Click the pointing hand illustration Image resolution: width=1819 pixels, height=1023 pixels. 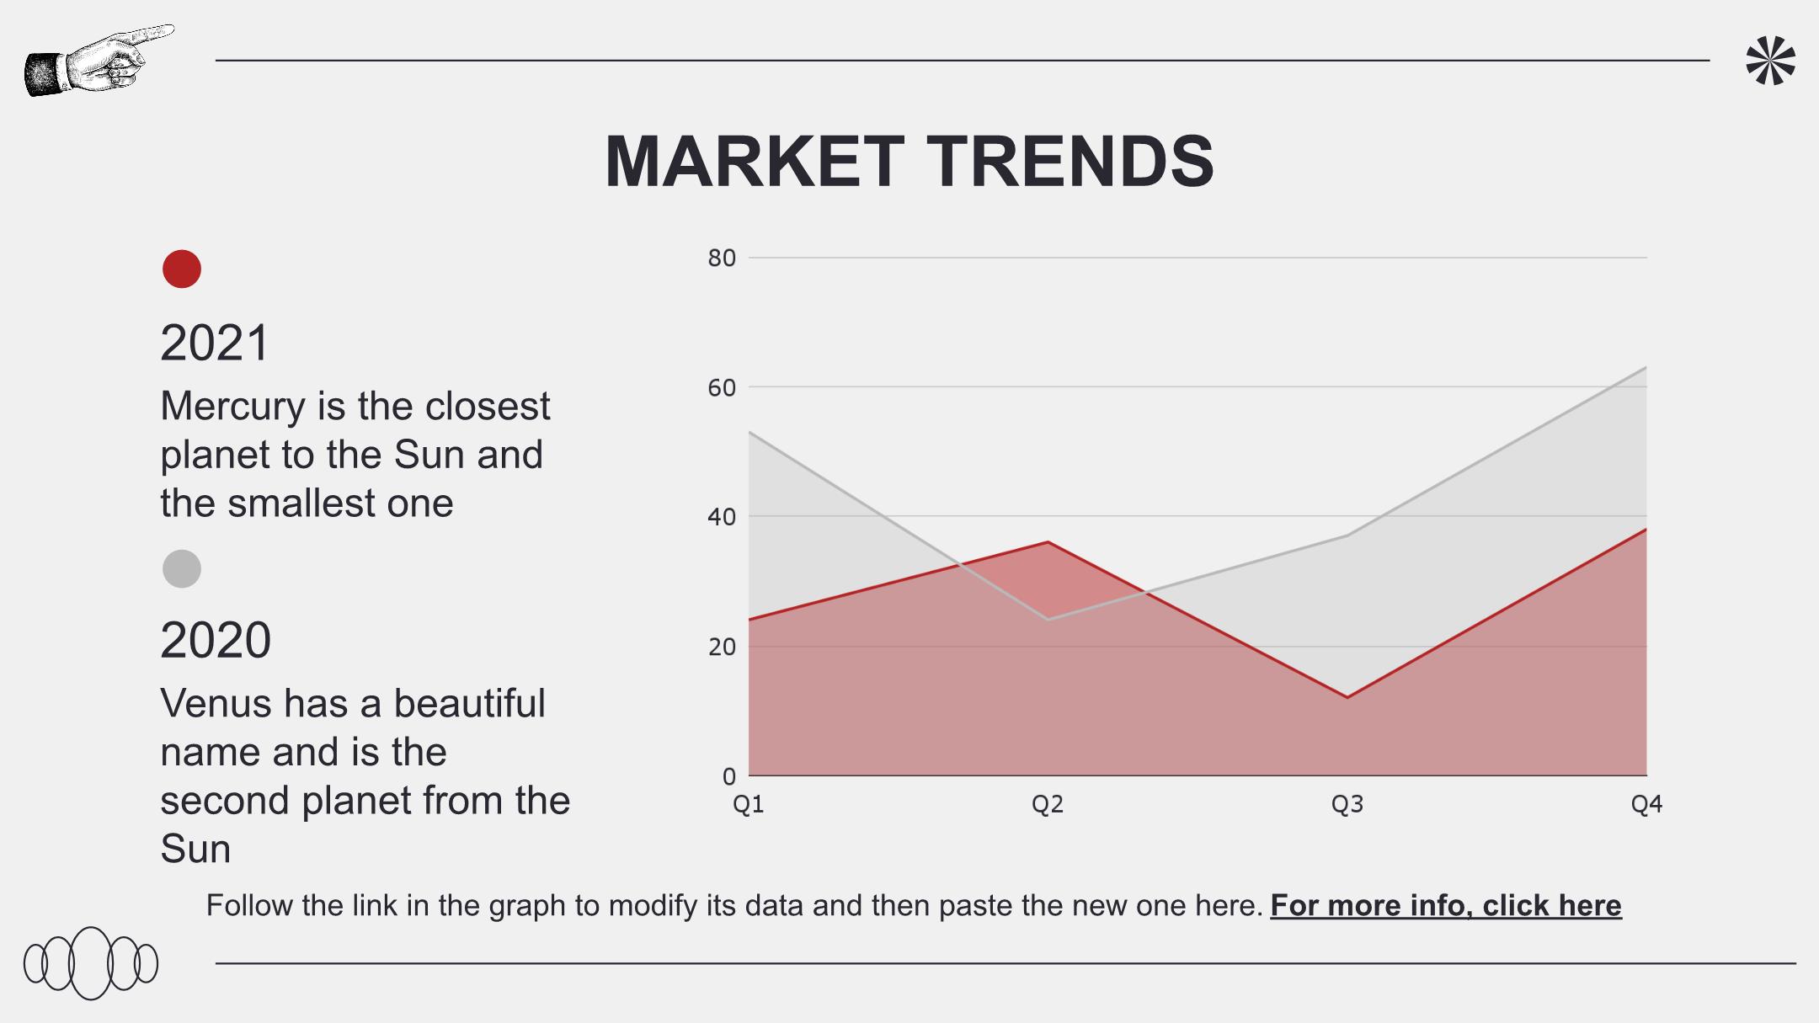[x=99, y=60]
